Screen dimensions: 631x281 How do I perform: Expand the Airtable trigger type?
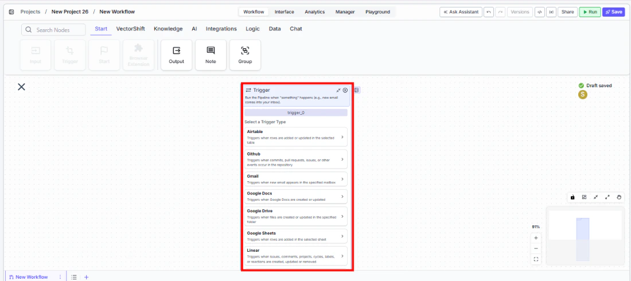tap(296, 137)
